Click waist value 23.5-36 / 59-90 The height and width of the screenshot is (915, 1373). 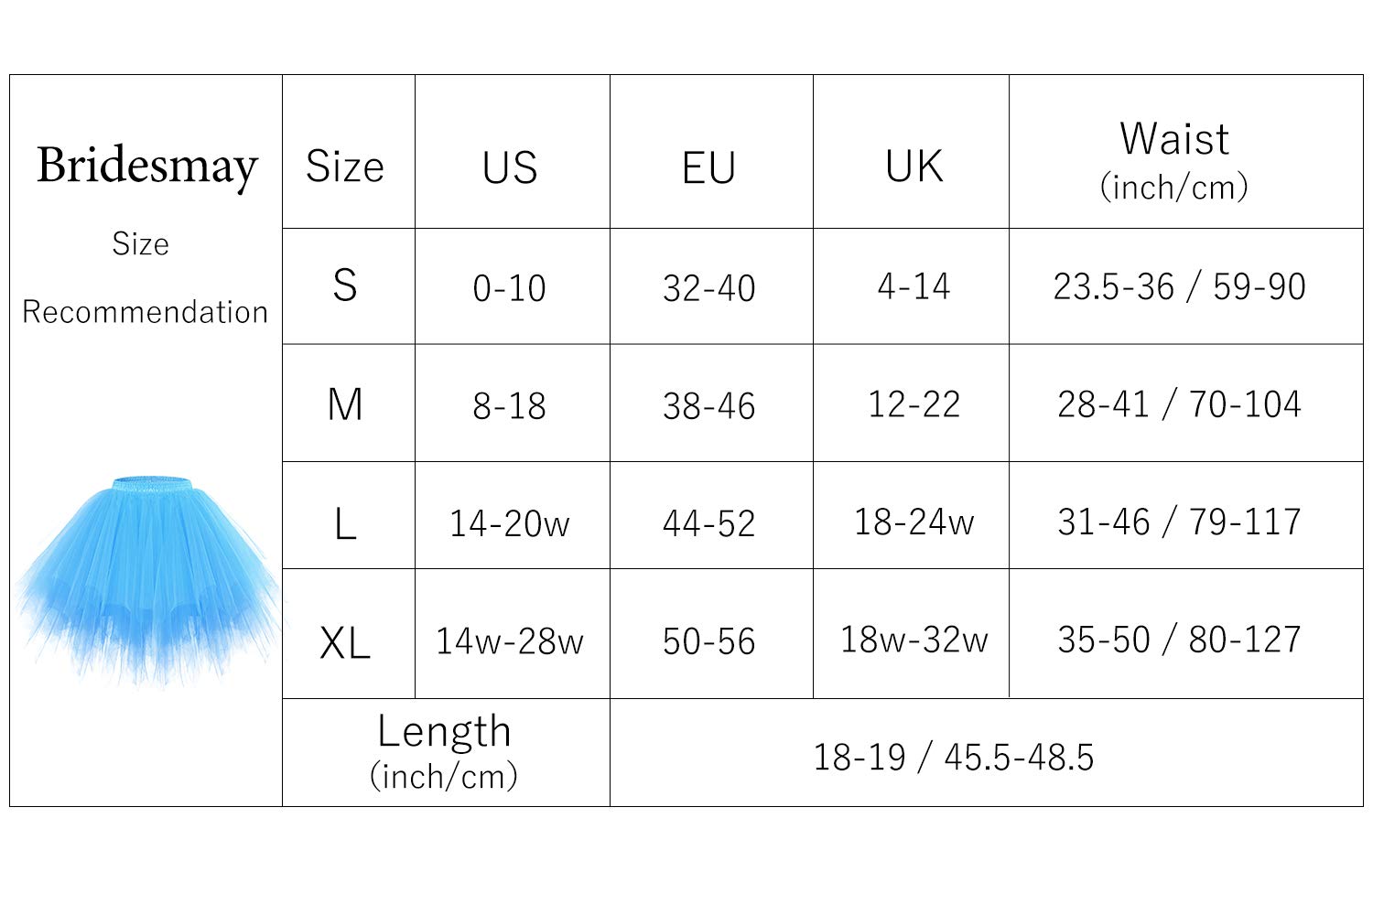pyautogui.click(x=1179, y=286)
